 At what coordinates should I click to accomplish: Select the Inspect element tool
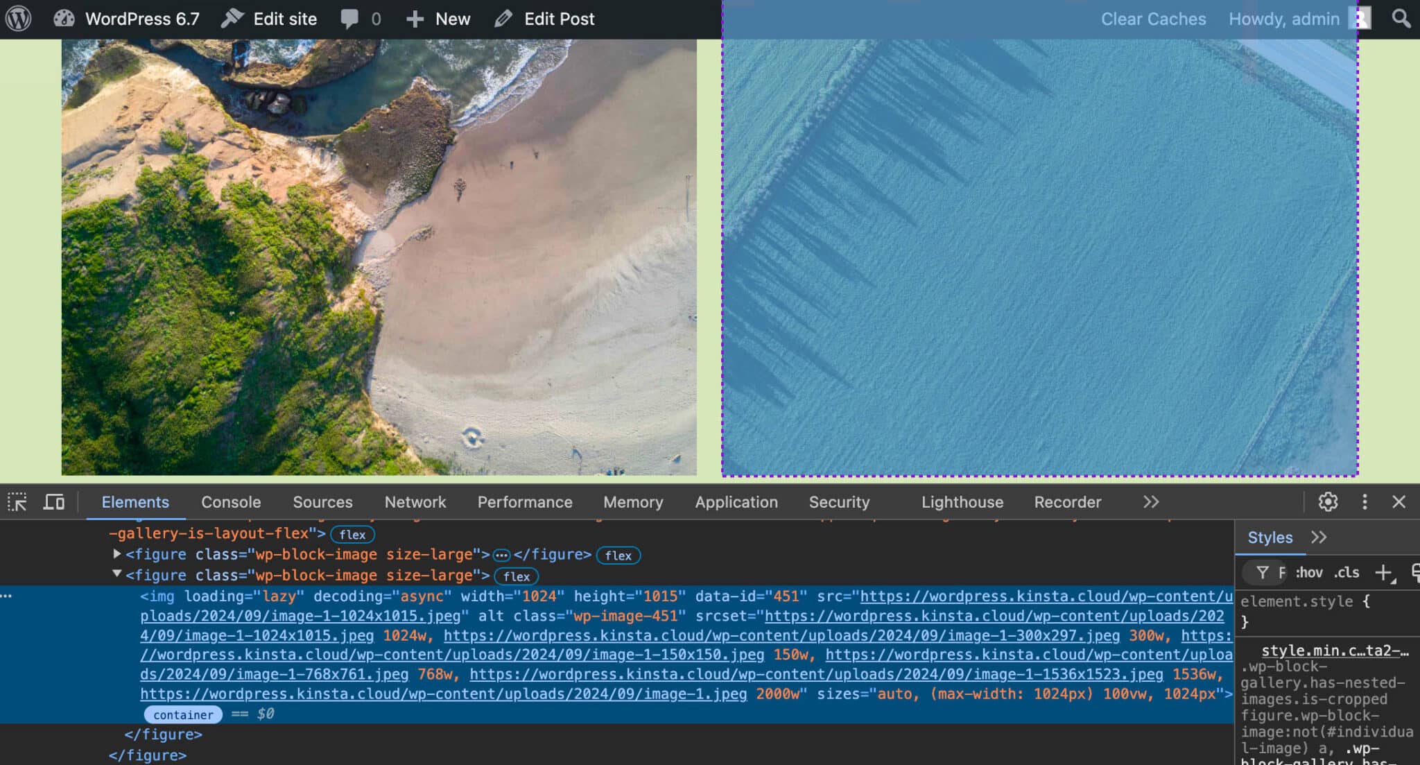(18, 501)
